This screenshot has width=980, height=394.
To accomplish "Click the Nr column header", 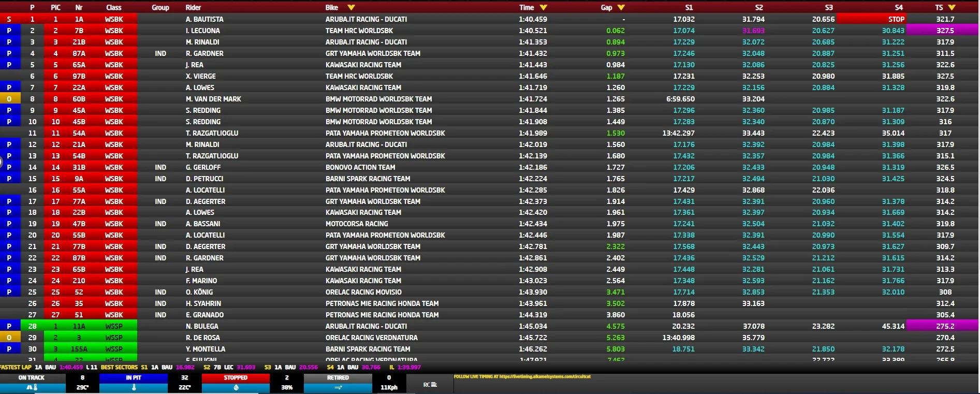I will (x=79, y=7).
